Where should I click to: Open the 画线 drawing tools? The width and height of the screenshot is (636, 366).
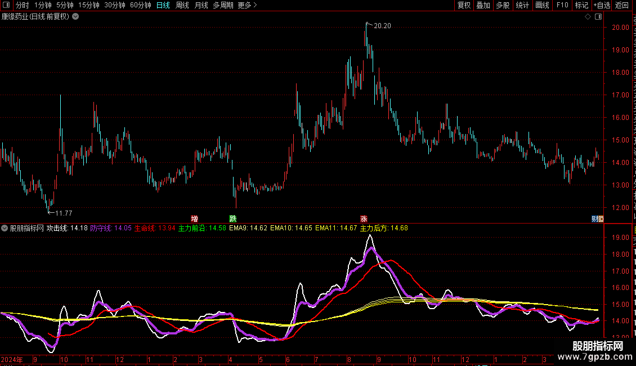coord(543,5)
